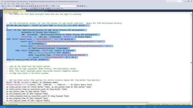The width and height of the screenshot is (193, 108).
Task: Toggle the IntelliSense Enabled icon
Action: (37, 8)
